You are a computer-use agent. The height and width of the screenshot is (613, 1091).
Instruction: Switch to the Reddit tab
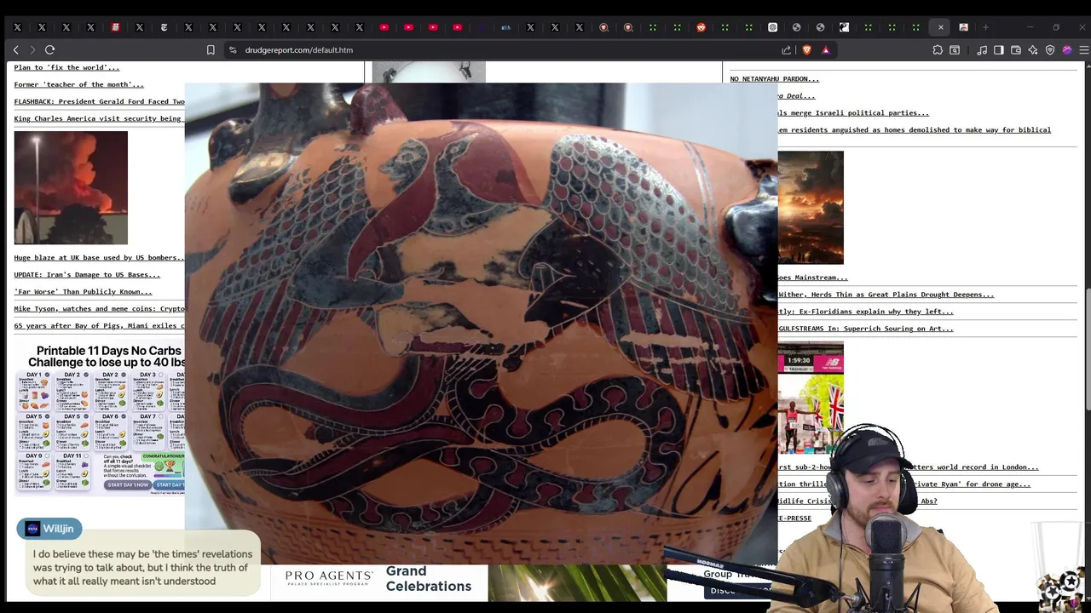click(701, 27)
